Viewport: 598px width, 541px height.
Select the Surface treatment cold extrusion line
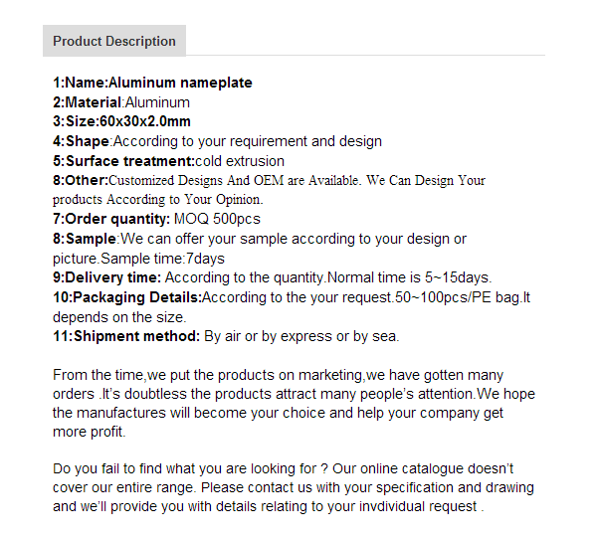(x=168, y=161)
